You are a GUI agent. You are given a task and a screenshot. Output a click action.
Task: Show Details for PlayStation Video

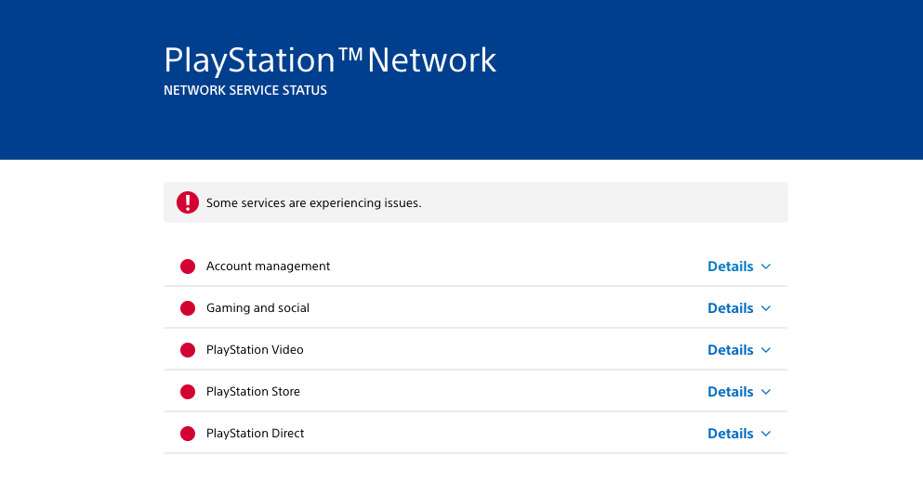731,350
